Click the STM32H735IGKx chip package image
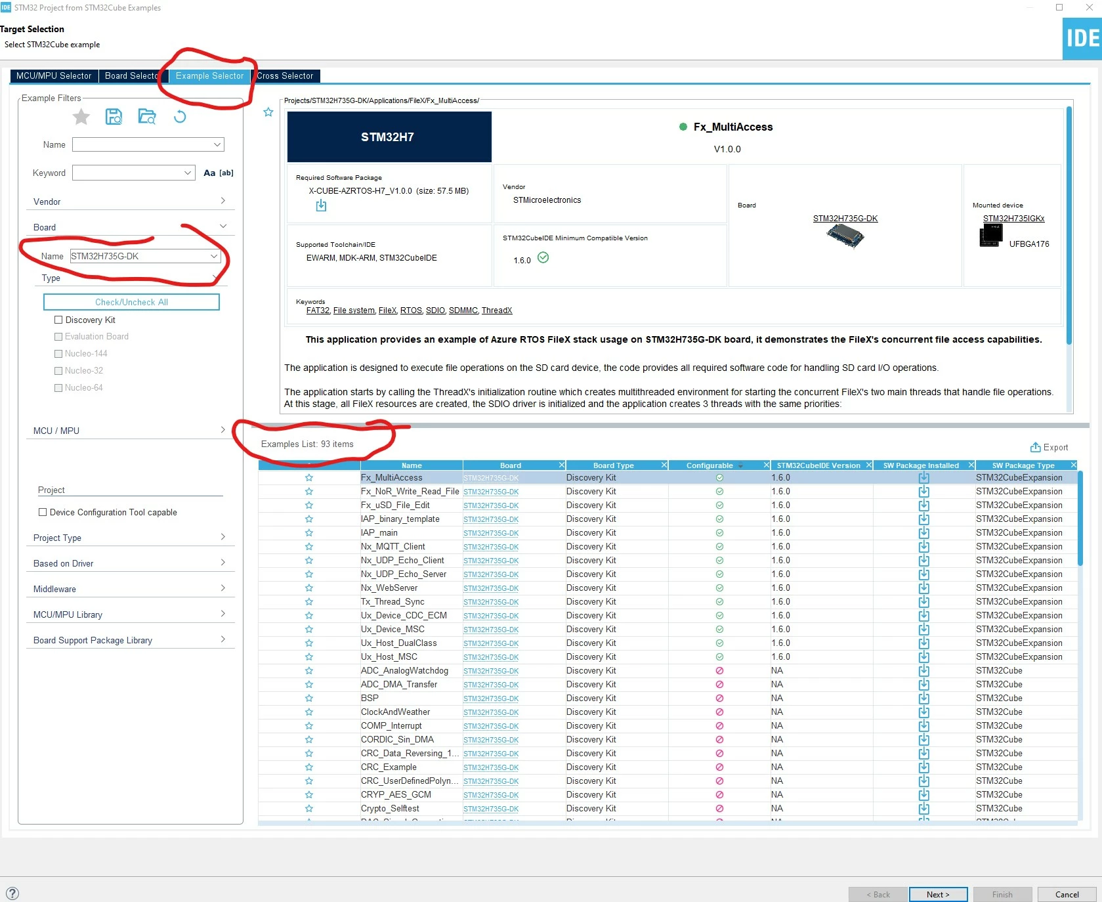Screen dimensions: 1102x902 (x=991, y=235)
